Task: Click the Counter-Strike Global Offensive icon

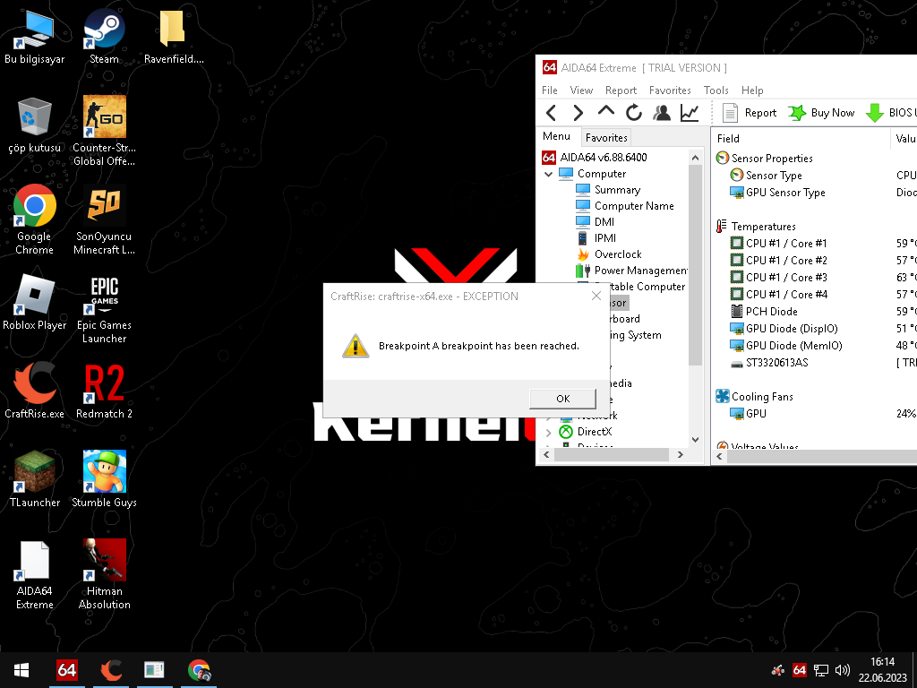Action: pyautogui.click(x=104, y=132)
